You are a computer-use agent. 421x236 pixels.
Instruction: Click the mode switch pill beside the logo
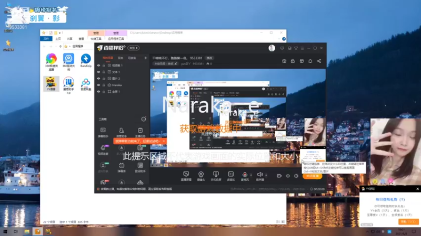pos(134,48)
